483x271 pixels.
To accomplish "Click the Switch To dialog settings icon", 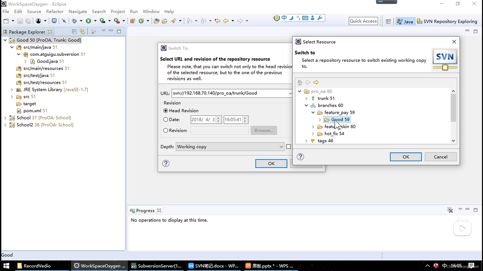I will tap(164, 48).
